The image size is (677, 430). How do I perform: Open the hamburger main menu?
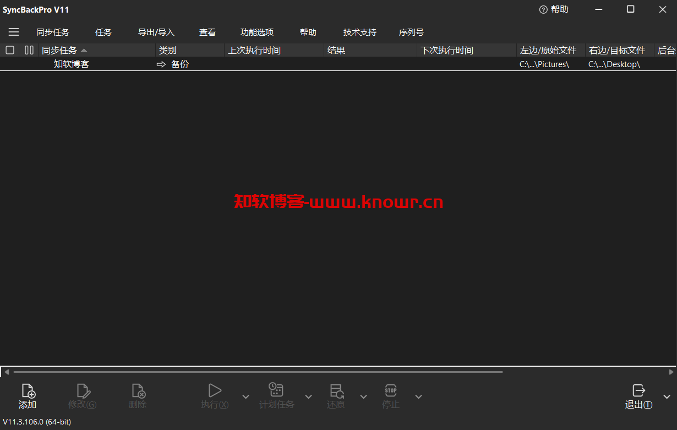(x=14, y=32)
